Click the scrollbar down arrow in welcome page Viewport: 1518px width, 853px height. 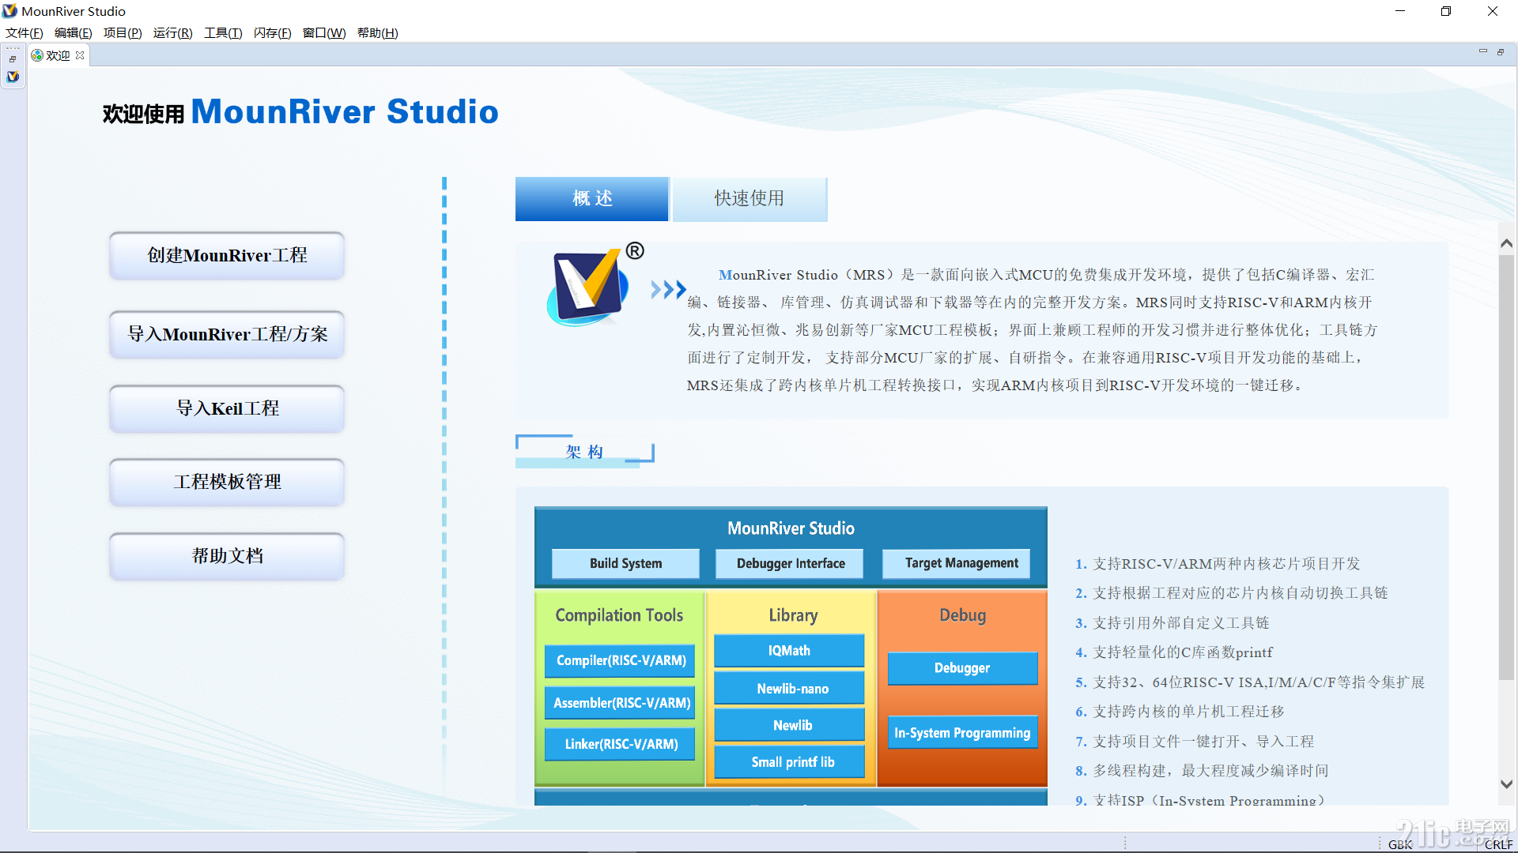(x=1506, y=784)
